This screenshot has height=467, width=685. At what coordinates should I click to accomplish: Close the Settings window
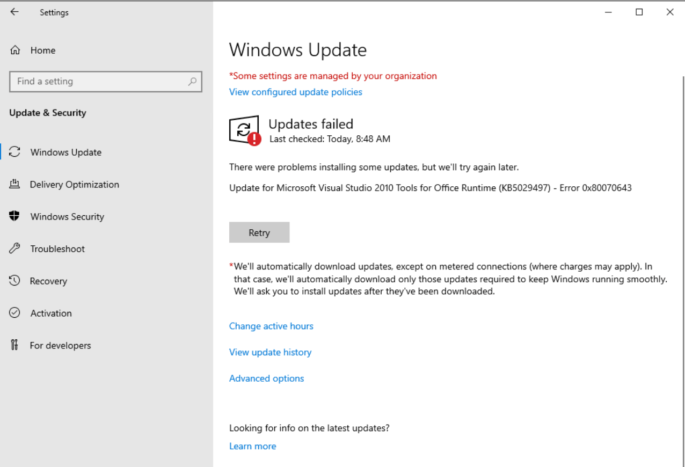coord(670,12)
